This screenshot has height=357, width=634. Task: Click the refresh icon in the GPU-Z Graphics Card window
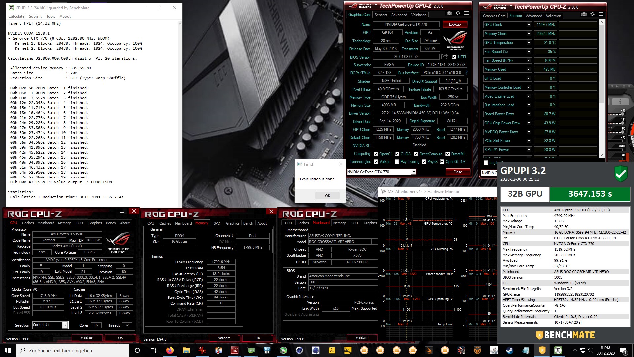point(458,13)
